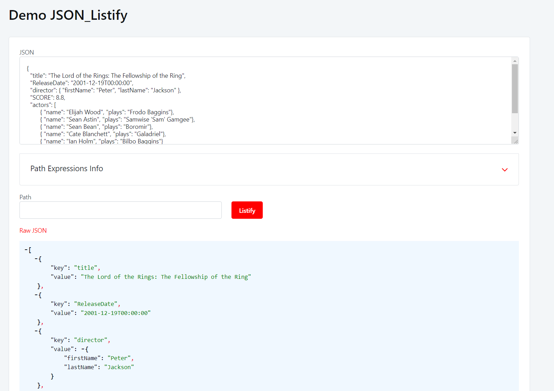Click the textarea resize handle corner
This screenshot has width=554, height=391.
pyautogui.click(x=516, y=141)
